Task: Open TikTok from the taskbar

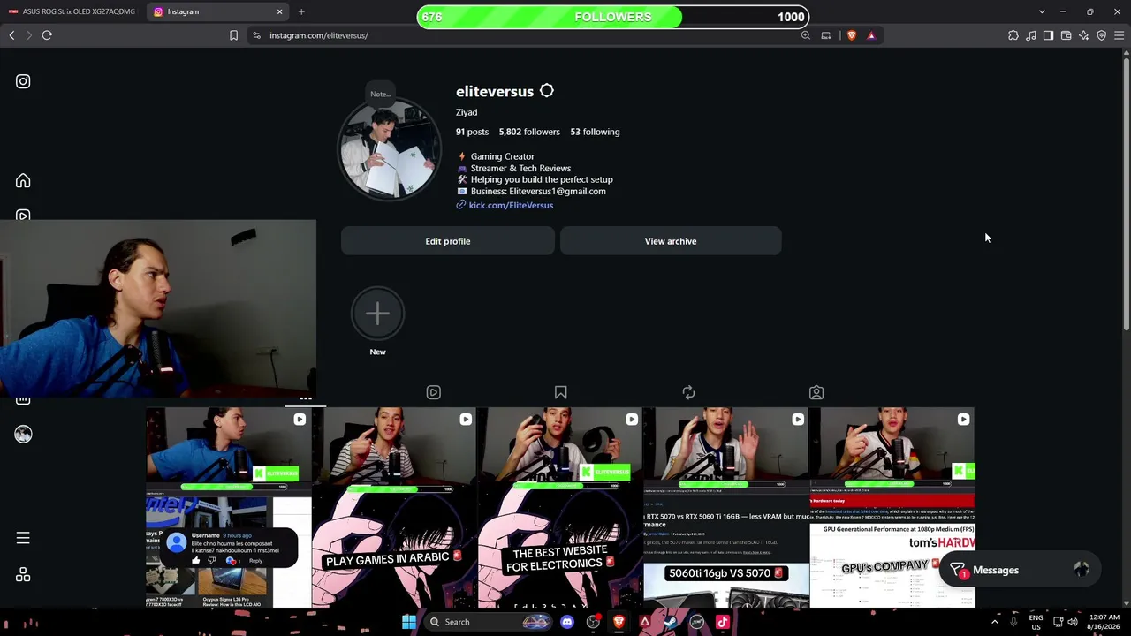Action: point(722,622)
